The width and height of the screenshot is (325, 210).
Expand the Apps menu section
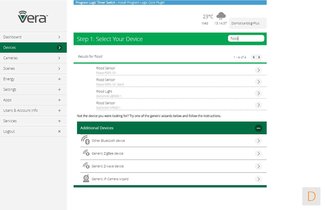point(59,100)
